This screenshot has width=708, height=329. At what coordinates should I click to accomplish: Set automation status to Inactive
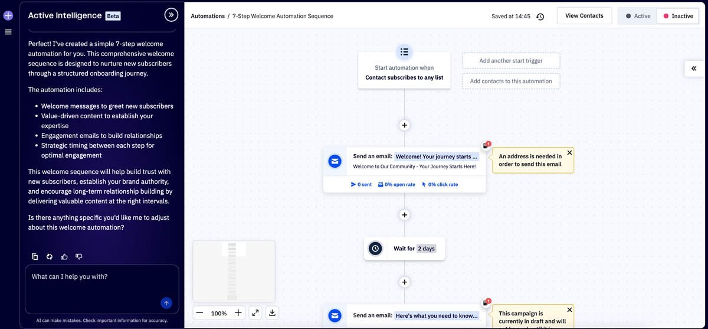tap(678, 16)
